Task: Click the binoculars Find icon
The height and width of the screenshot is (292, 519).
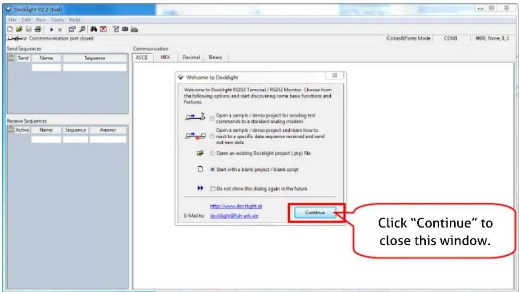Action: [x=94, y=29]
